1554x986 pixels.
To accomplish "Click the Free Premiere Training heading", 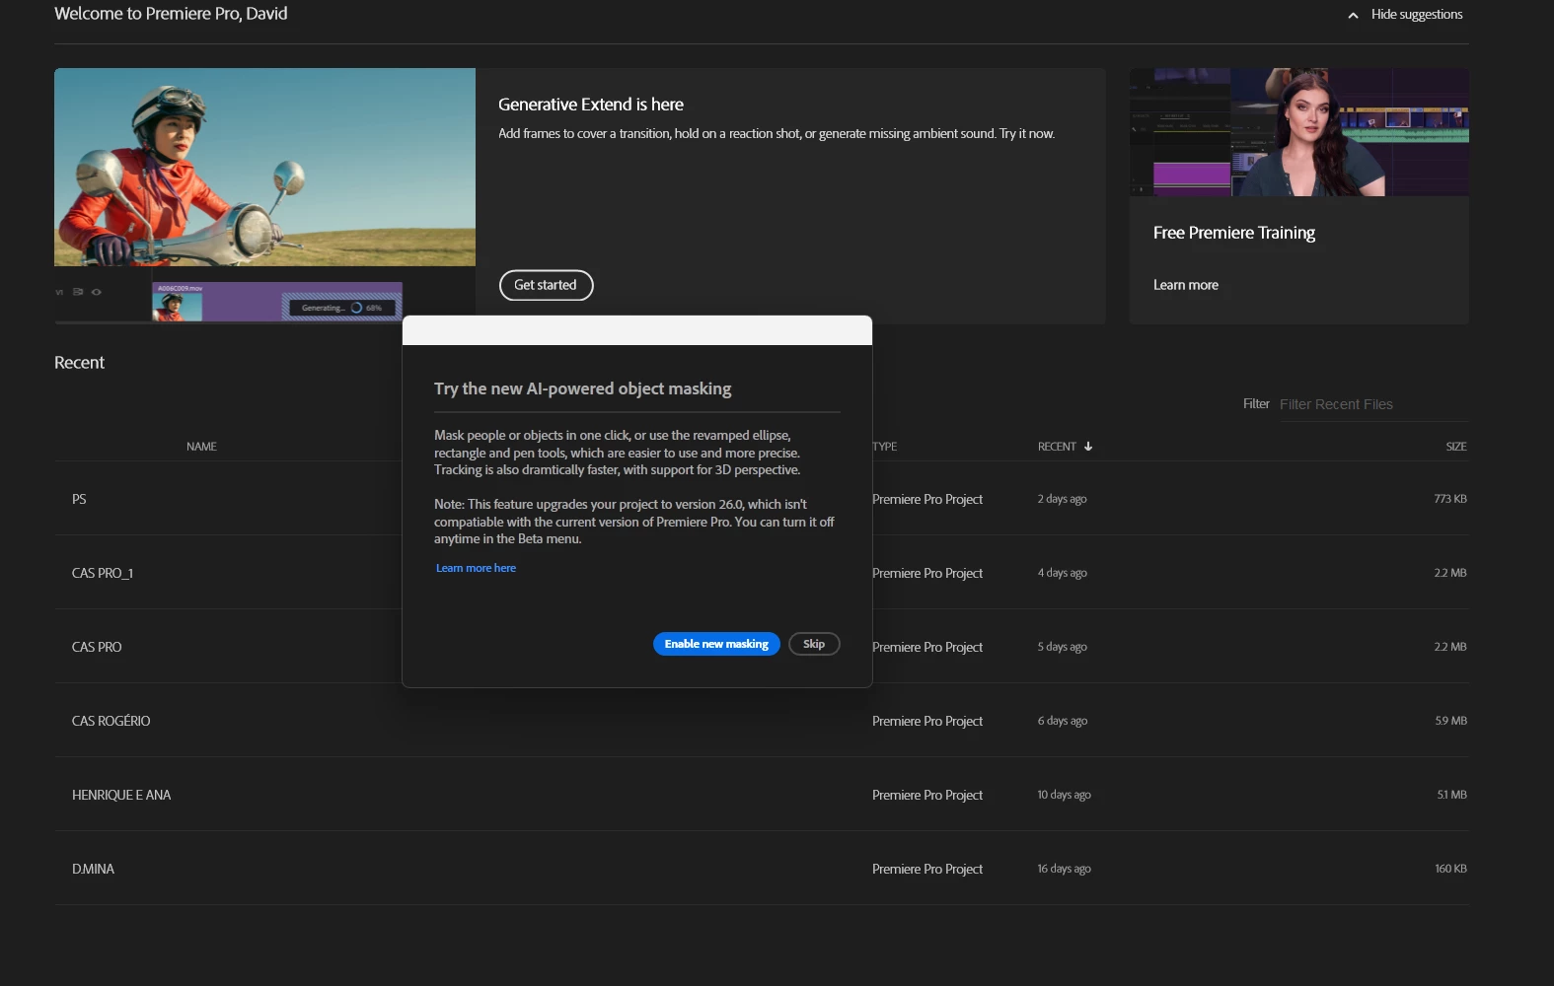I will (1234, 233).
